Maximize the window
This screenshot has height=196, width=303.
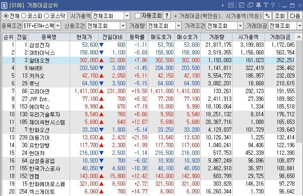[292, 6]
